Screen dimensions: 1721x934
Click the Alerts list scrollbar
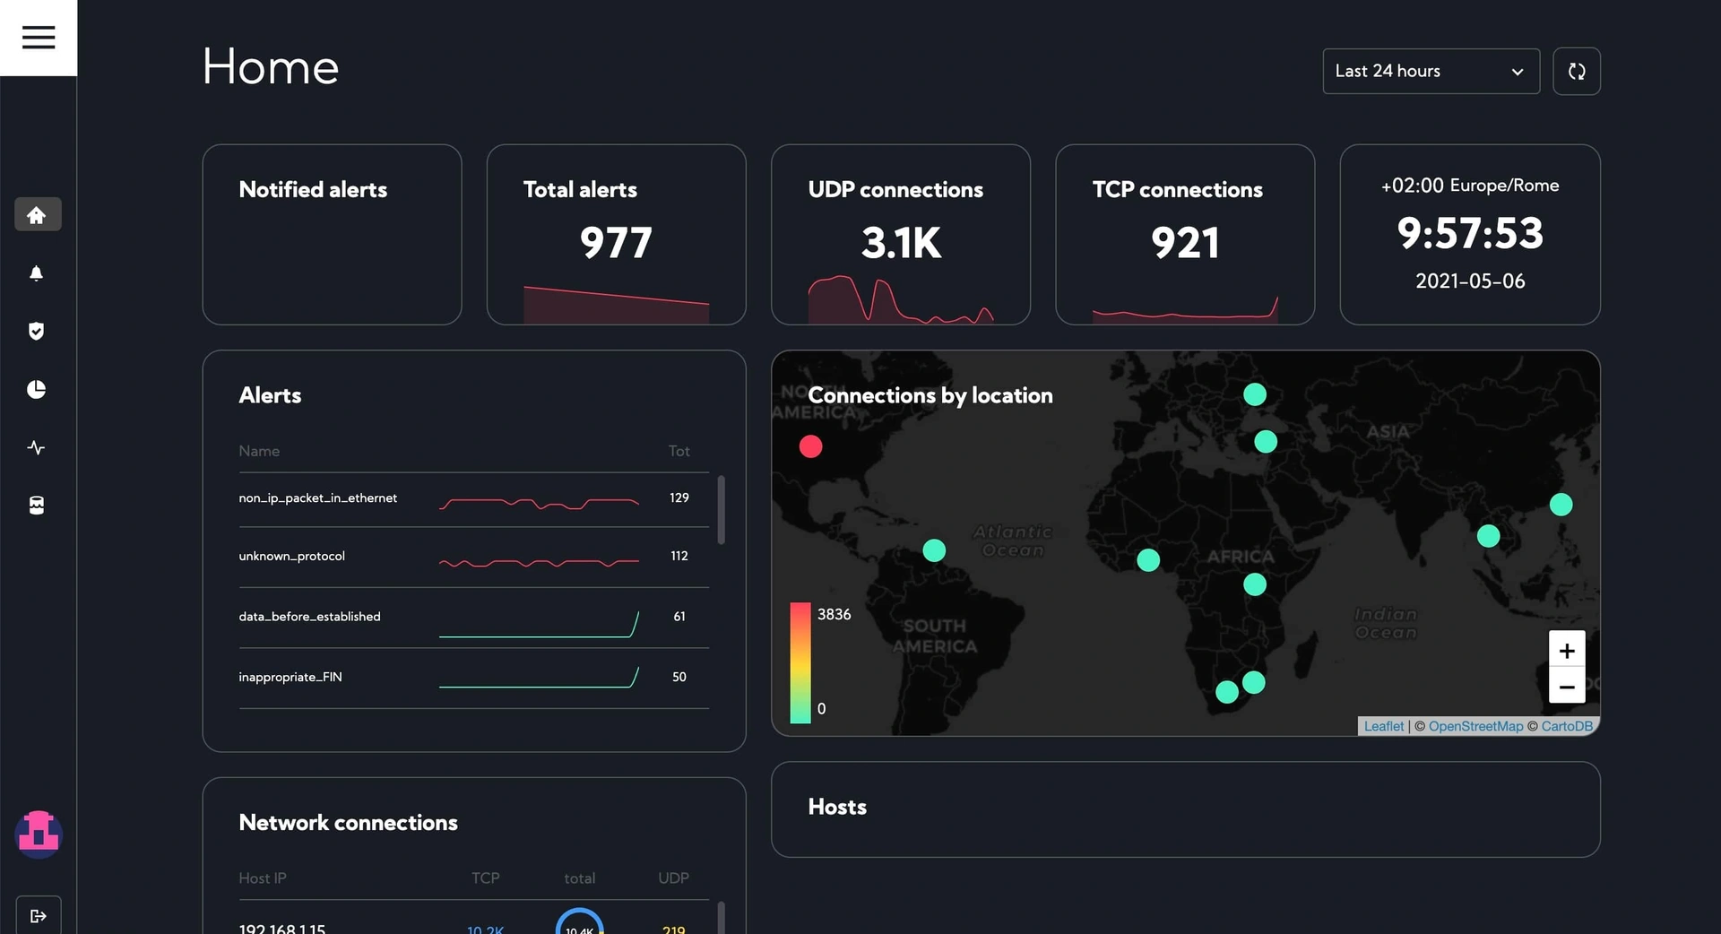pos(722,509)
